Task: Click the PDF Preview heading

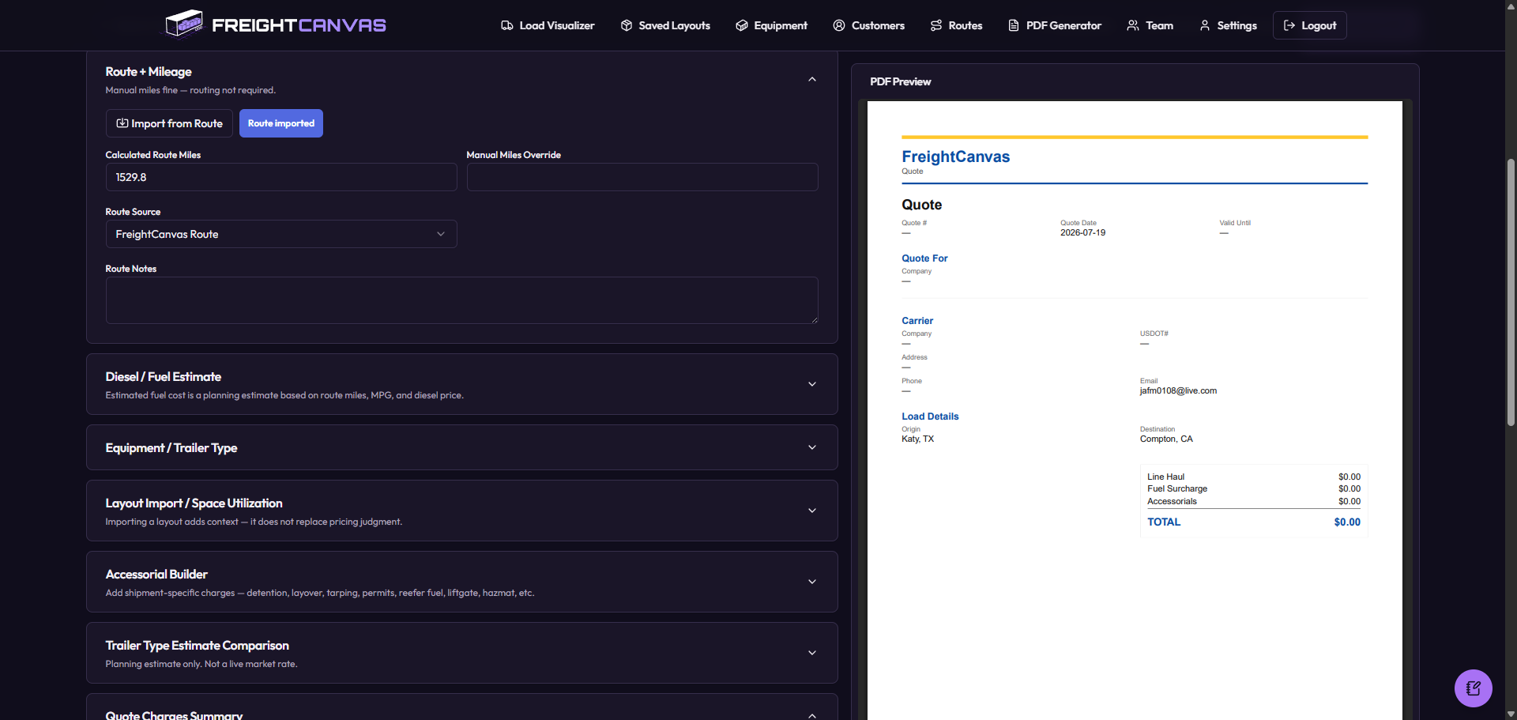Action: (x=900, y=81)
